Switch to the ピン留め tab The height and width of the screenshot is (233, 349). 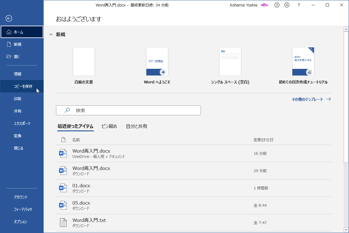pyautogui.click(x=109, y=126)
